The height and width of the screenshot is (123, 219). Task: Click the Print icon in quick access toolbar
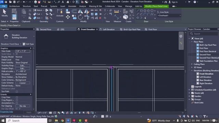(36, 2)
